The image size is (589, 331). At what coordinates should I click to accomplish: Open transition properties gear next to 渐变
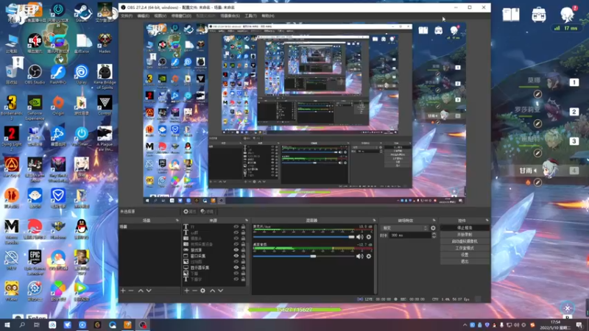(x=433, y=228)
